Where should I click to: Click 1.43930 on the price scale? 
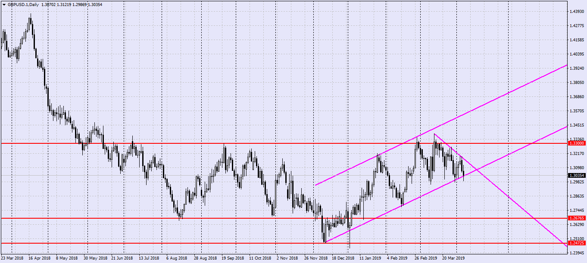(577, 11)
